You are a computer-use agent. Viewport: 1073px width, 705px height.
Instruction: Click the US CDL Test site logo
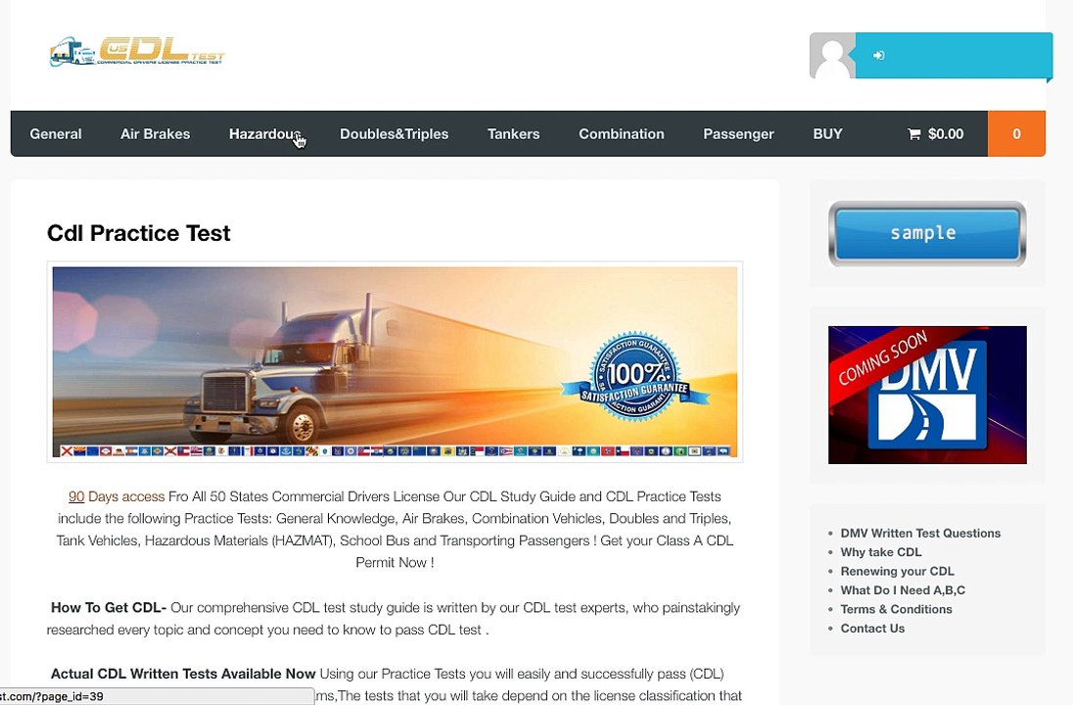point(137,51)
